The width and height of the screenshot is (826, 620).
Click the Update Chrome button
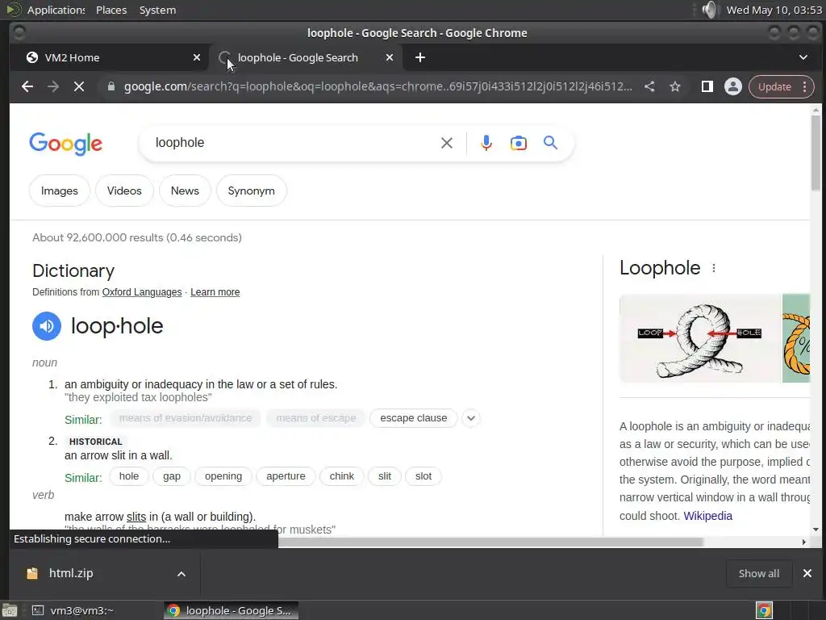(774, 87)
